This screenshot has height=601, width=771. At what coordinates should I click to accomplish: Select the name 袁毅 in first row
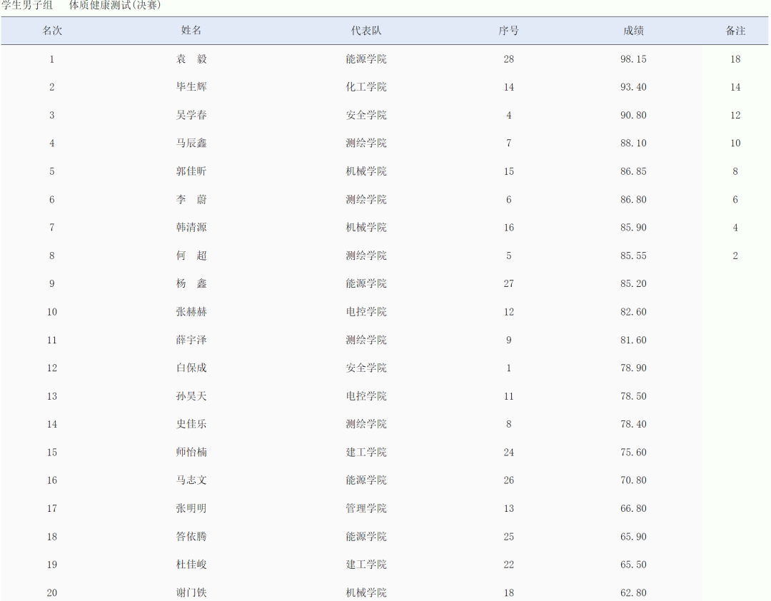pyautogui.click(x=191, y=59)
